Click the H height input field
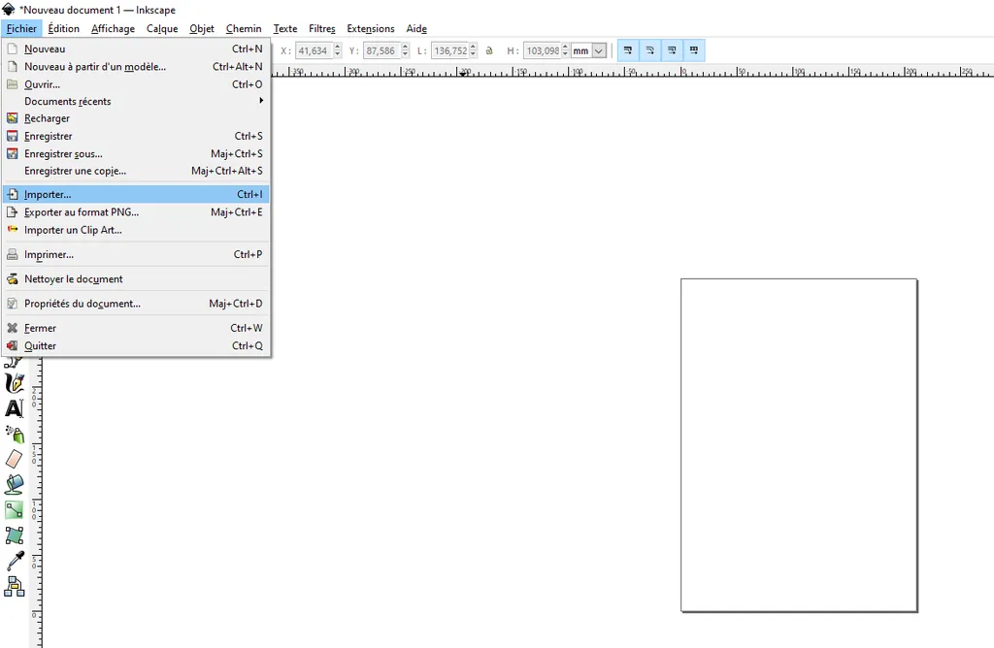Image resolution: width=994 pixels, height=648 pixels. click(542, 50)
